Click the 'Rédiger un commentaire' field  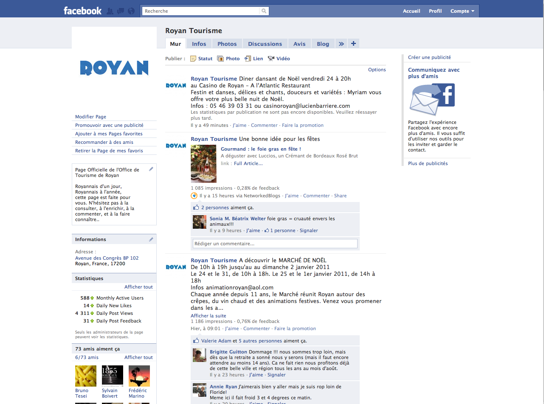coord(275,244)
